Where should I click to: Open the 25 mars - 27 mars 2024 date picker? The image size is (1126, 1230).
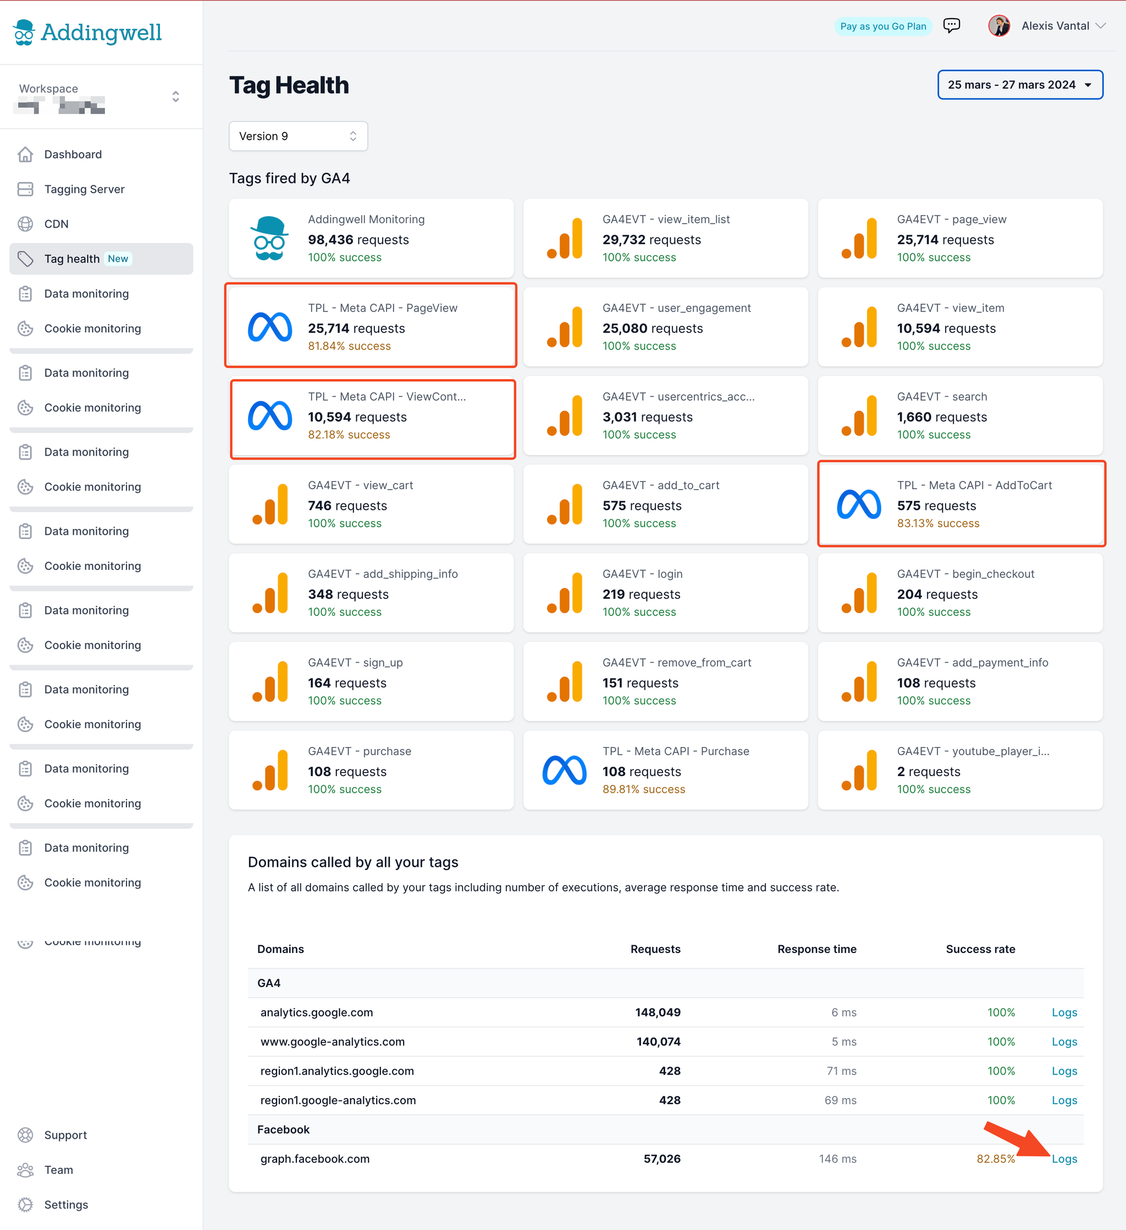point(1020,85)
